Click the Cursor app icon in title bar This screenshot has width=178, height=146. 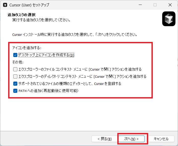pyautogui.click(x=5, y=5)
